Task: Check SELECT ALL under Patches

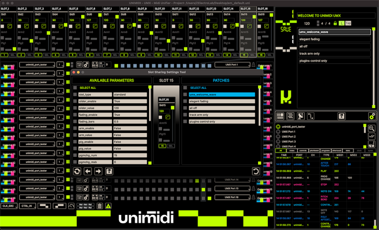Action: click(x=185, y=88)
